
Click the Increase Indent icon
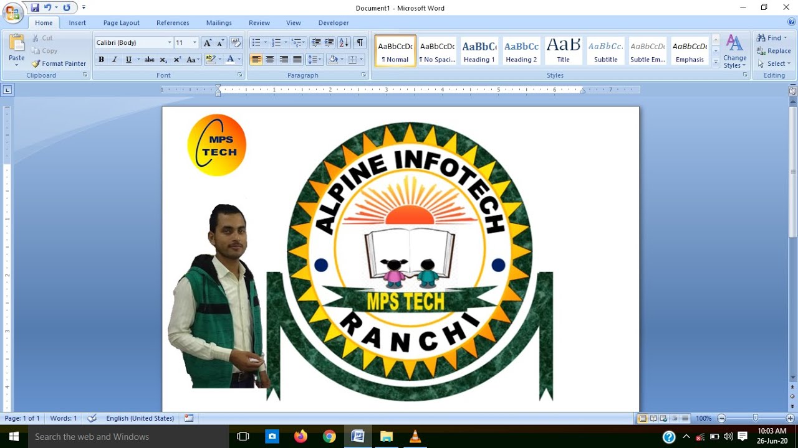329,42
